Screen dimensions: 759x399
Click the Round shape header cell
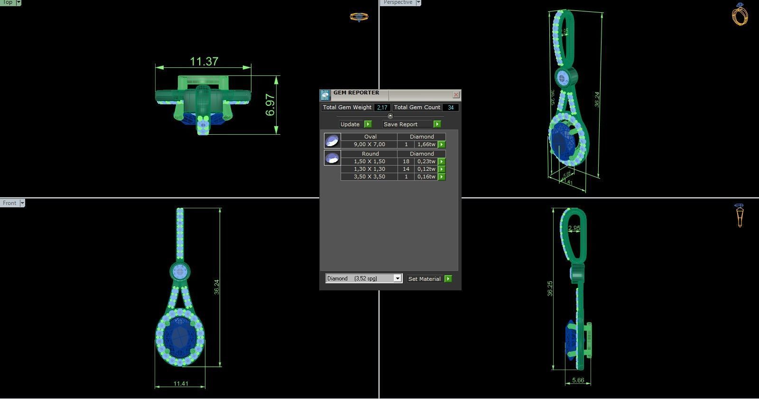369,154
